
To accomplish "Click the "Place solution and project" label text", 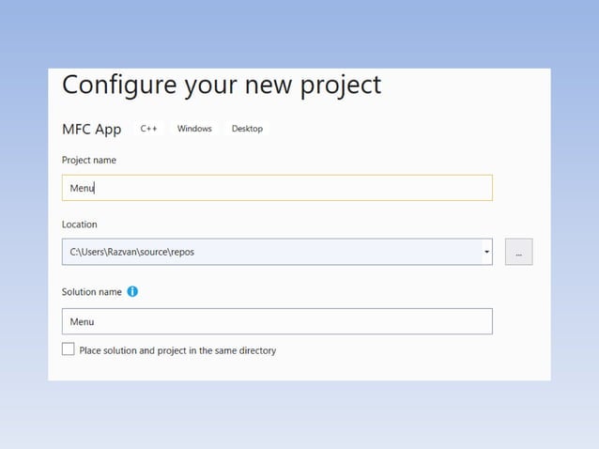I will point(177,350).
